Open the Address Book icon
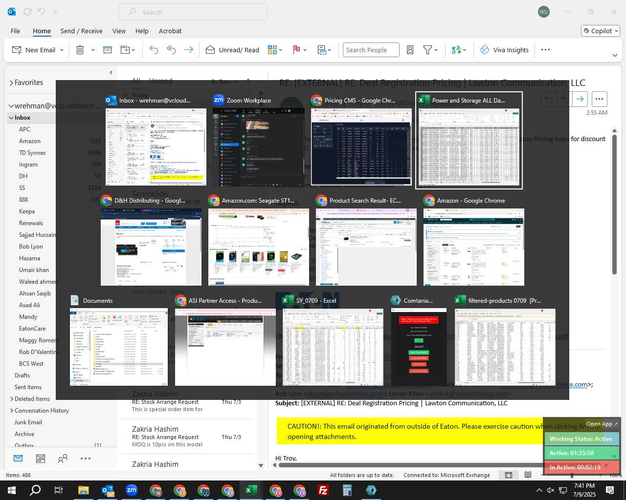The width and height of the screenshot is (626, 500). (x=410, y=50)
